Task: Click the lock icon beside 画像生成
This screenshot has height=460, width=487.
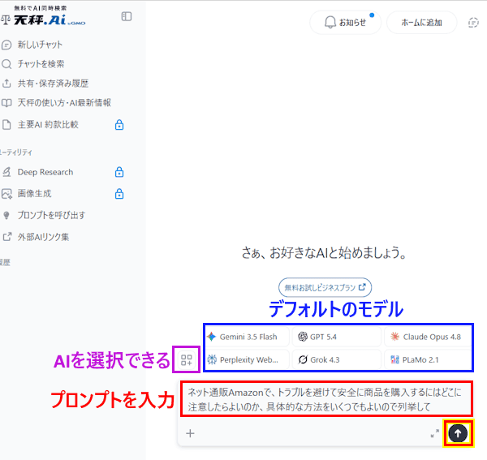Action: click(x=119, y=194)
